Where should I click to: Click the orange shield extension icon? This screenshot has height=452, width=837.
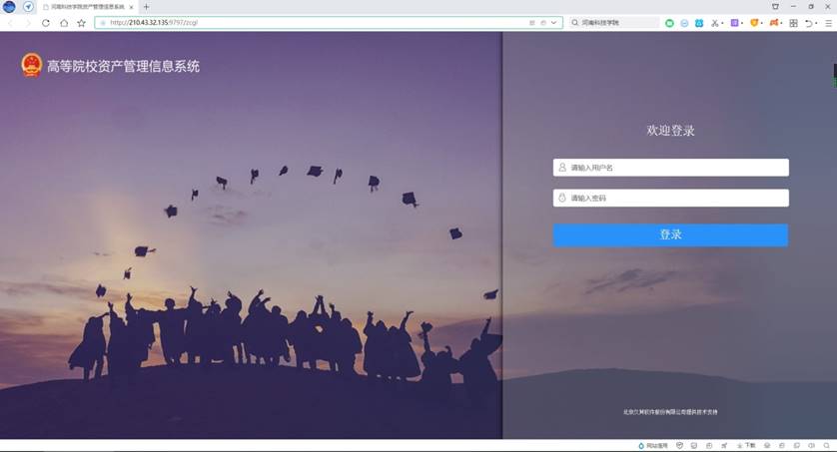754,23
